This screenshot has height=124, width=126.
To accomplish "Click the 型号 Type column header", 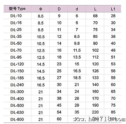I will pos(17,9).
